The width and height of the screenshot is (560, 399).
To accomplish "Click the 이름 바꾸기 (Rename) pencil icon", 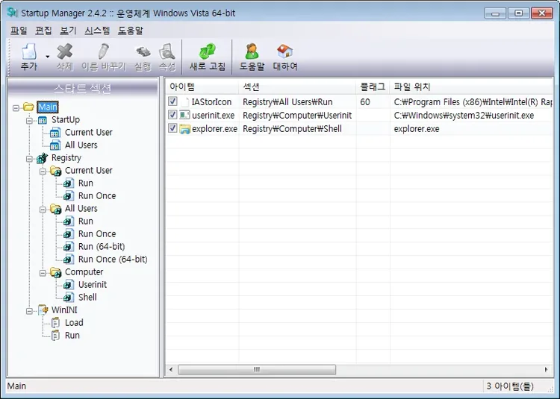I will coord(103,52).
